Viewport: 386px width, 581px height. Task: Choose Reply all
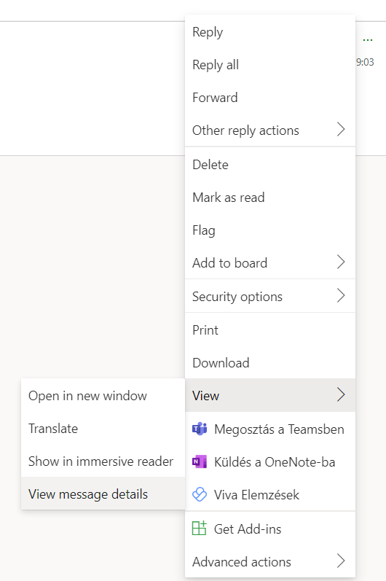click(x=270, y=65)
